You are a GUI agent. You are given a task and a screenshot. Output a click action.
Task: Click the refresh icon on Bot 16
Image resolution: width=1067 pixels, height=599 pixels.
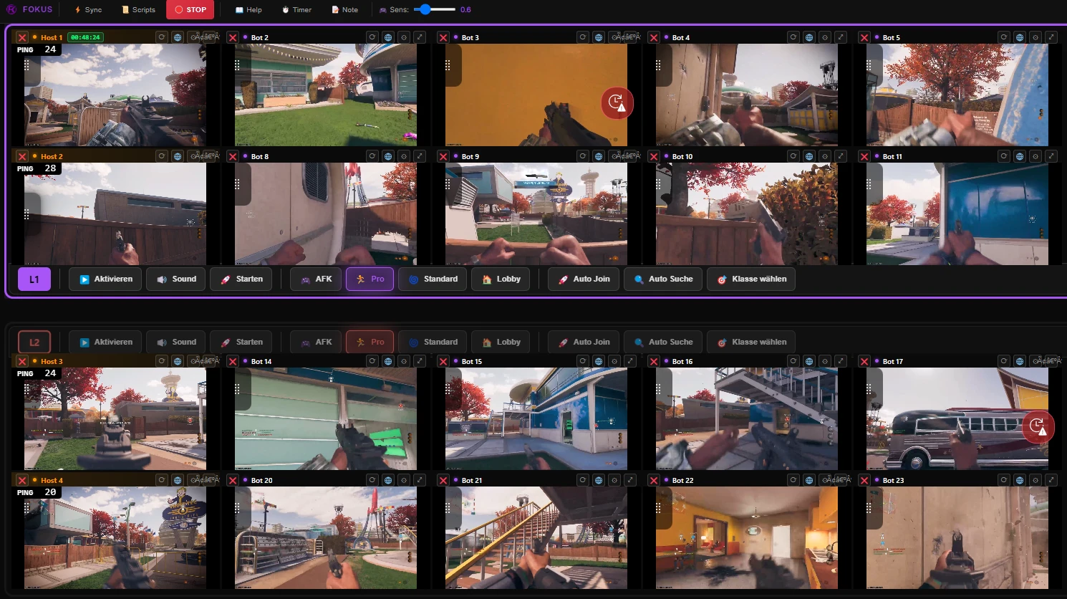point(793,361)
